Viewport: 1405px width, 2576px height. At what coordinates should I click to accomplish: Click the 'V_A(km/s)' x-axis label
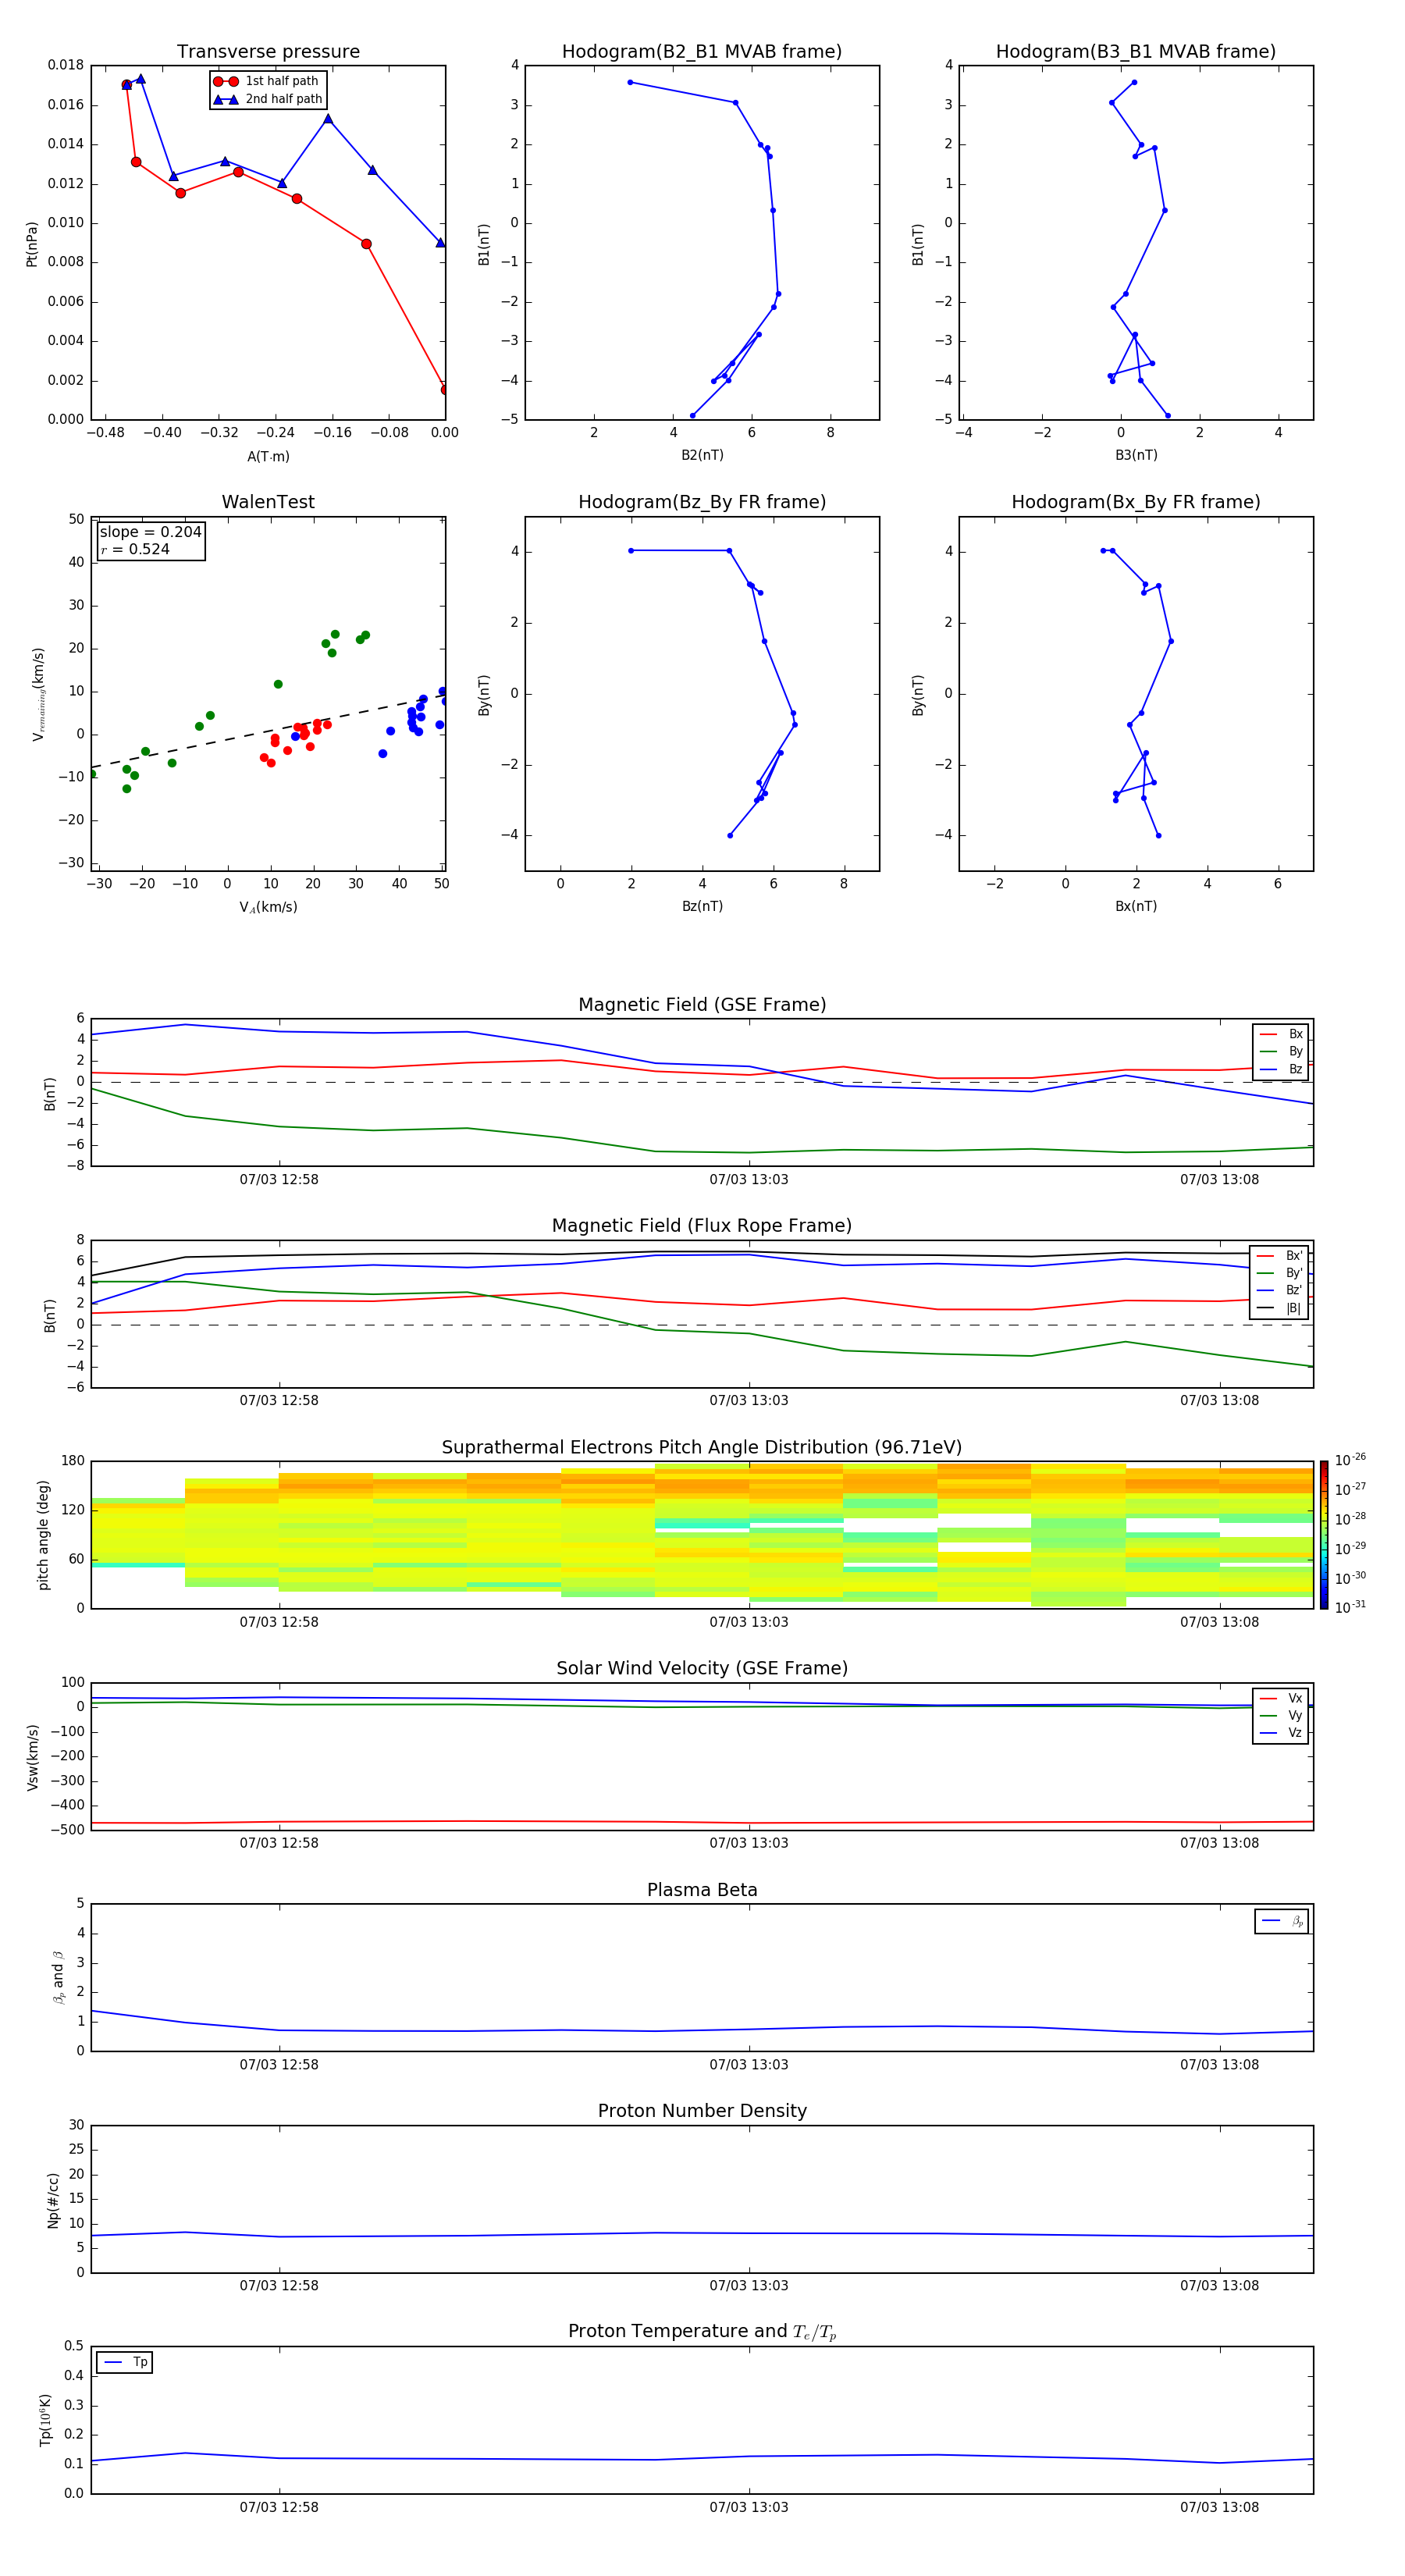pyautogui.click(x=268, y=907)
